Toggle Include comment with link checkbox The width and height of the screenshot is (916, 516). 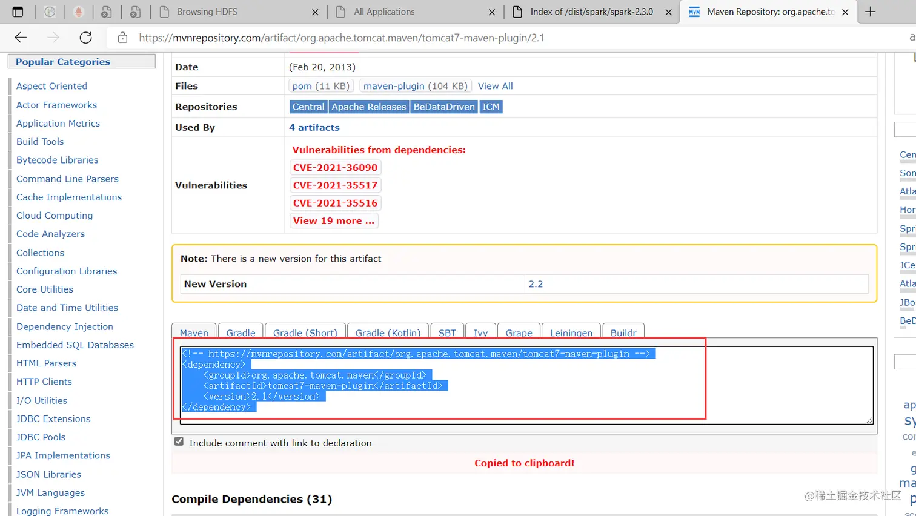tap(179, 442)
